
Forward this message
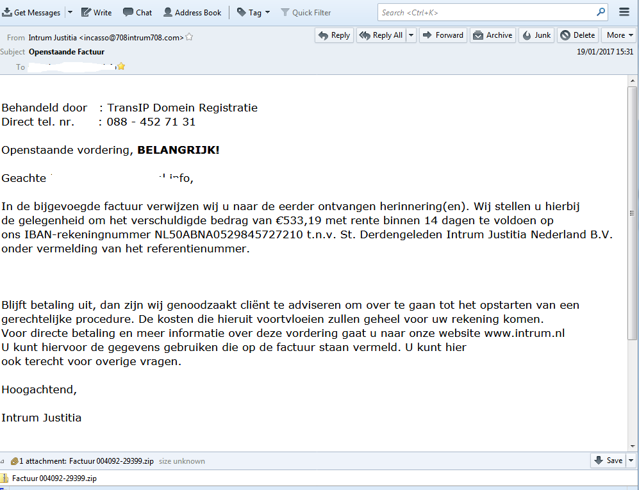[x=443, y=36]
